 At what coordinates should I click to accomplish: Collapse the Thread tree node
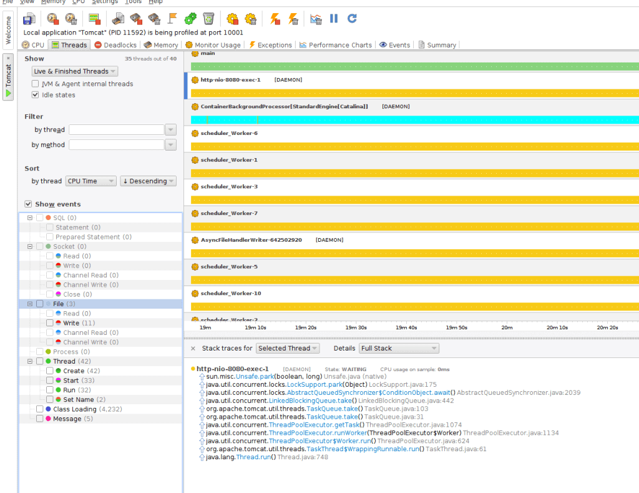click(29, 361)
